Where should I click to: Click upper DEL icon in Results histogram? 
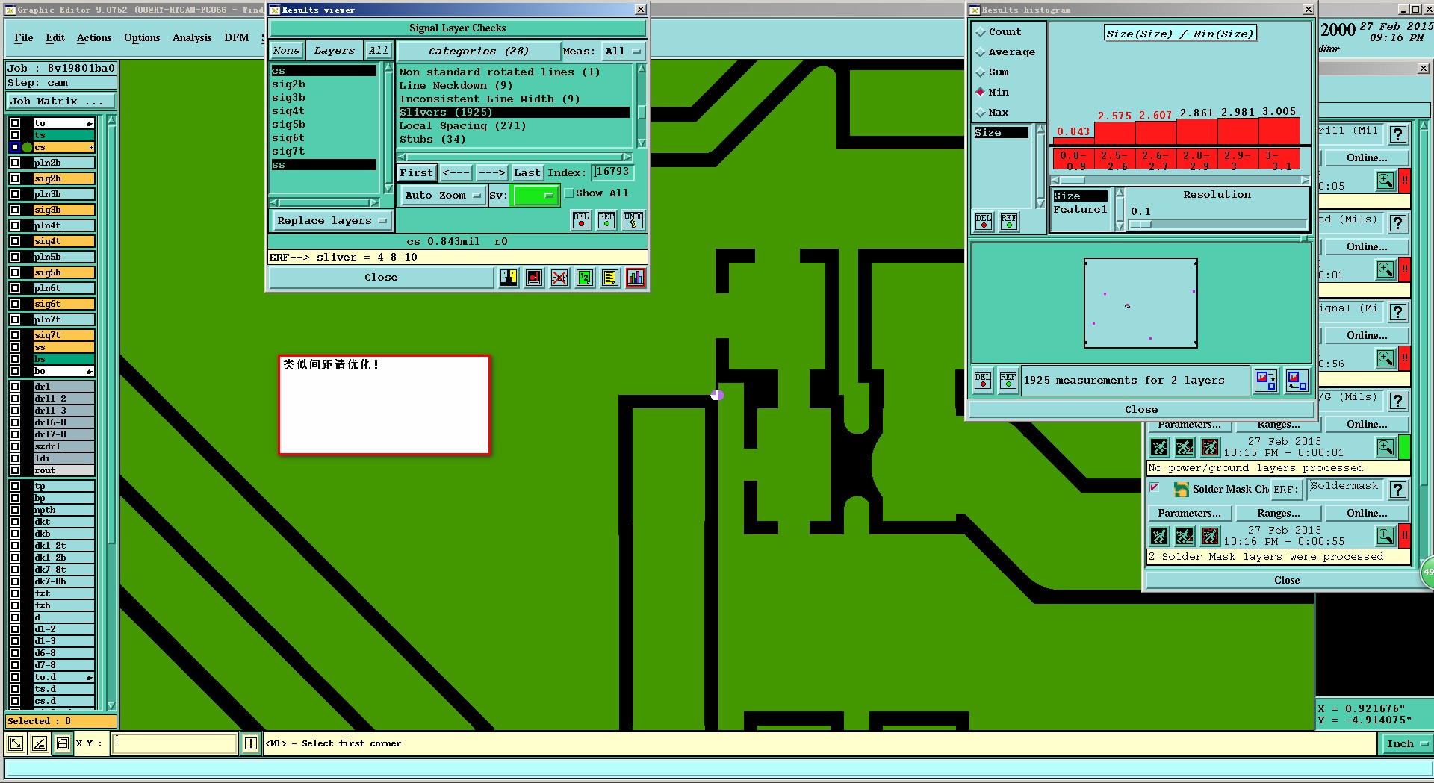click(x=984, y=222)
